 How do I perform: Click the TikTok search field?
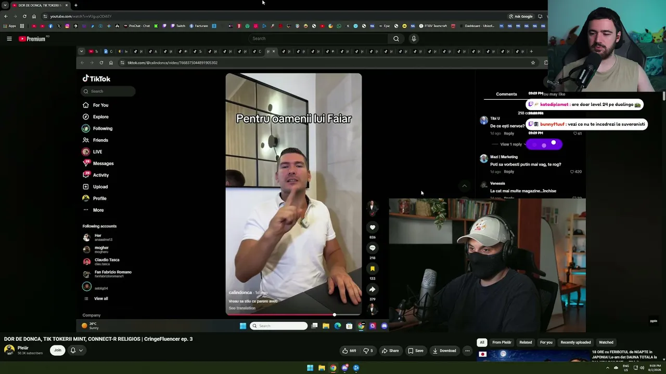(x=108, y=91)
